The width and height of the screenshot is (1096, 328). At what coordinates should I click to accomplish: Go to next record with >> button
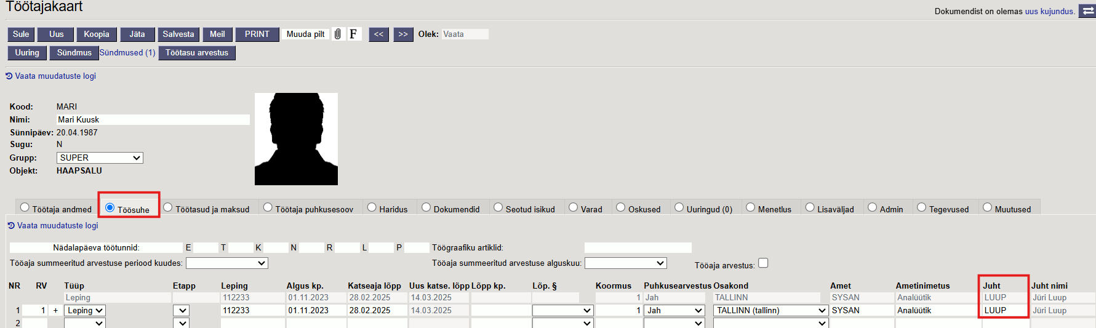(402, 34)
